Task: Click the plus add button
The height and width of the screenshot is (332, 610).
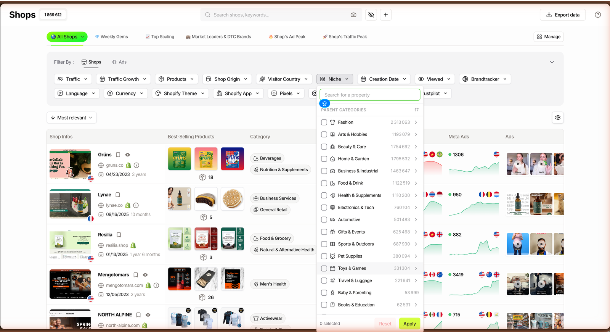Action: click(386, 15)
